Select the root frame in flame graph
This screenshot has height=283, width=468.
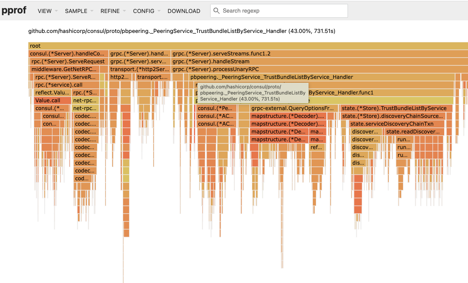click(248, 46)
